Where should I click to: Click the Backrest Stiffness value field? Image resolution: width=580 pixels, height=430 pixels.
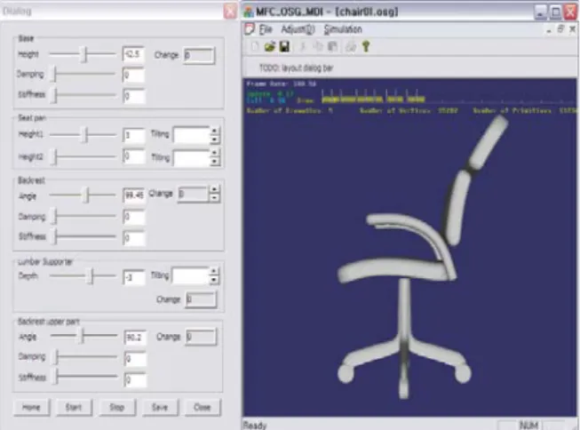(133, 238)
